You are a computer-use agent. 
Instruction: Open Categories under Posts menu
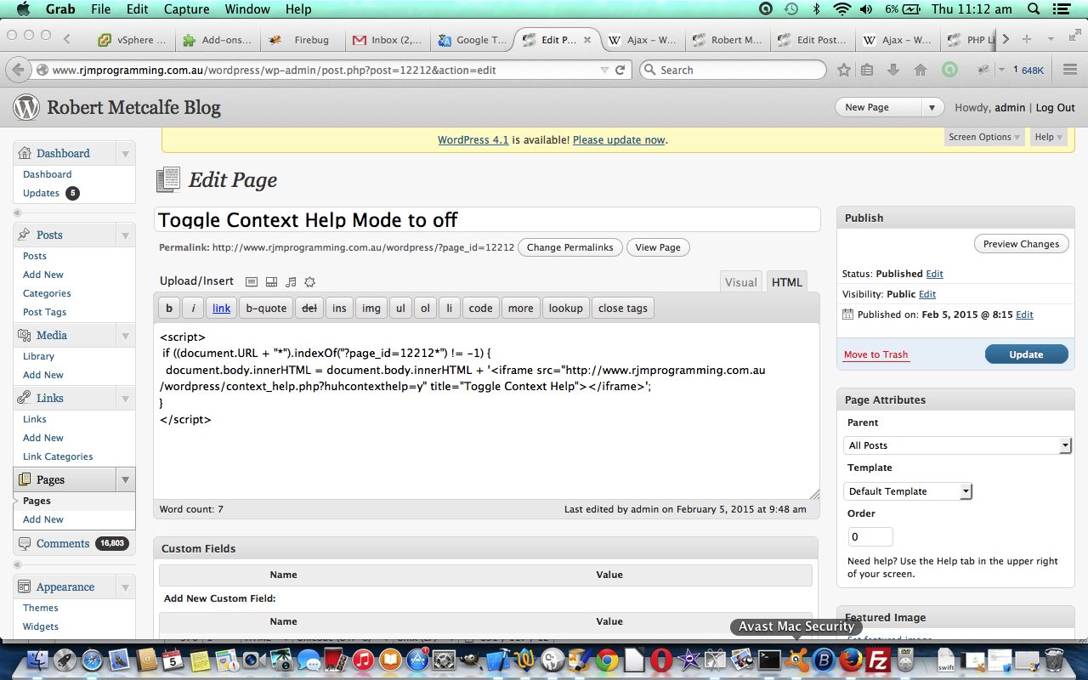click(x=47, y=293)
